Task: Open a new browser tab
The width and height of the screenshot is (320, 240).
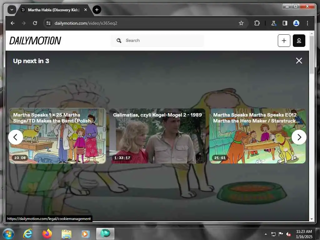Action: 97,10
